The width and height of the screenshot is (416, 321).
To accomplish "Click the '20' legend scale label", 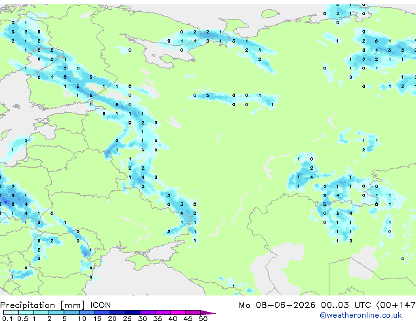I will coord(112,318).
